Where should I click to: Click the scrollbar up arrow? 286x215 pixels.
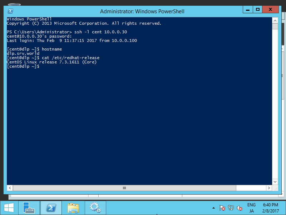[x=275, y=20]
